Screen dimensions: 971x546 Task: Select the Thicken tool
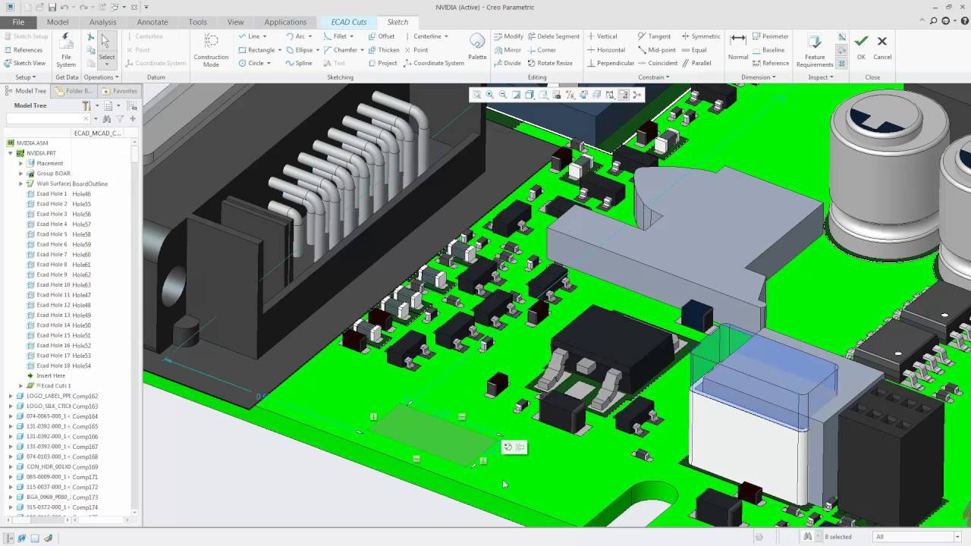383,50
